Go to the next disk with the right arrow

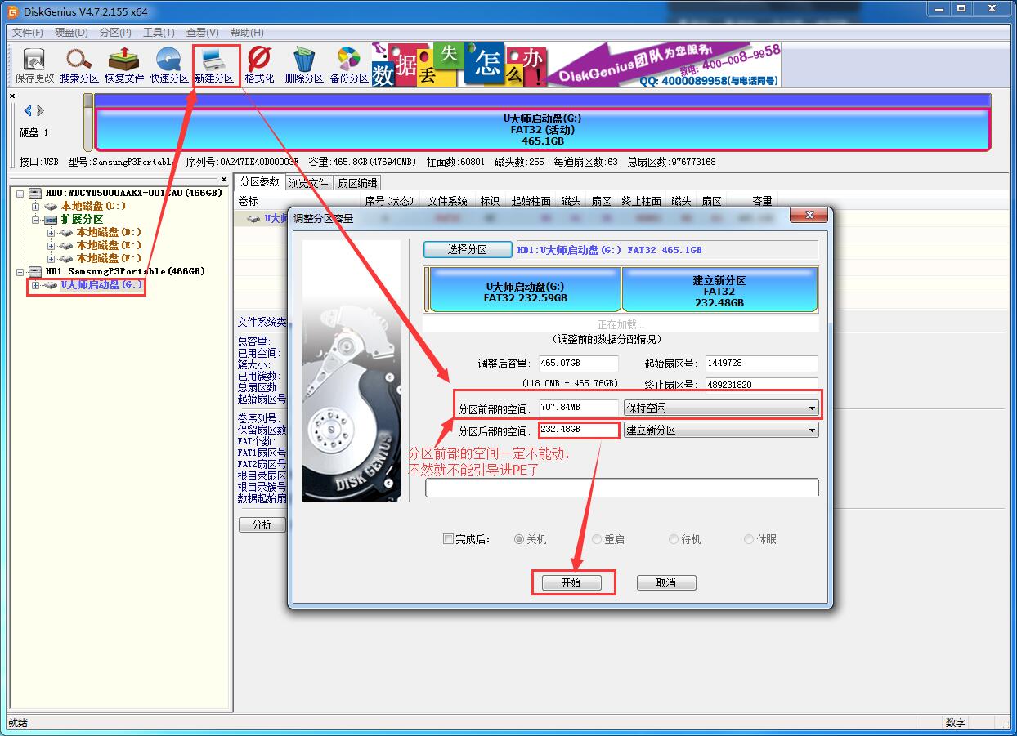[40, 110]
